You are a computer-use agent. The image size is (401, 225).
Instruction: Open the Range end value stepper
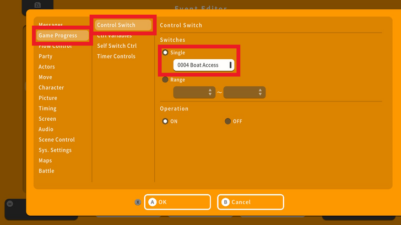(245, 92)
